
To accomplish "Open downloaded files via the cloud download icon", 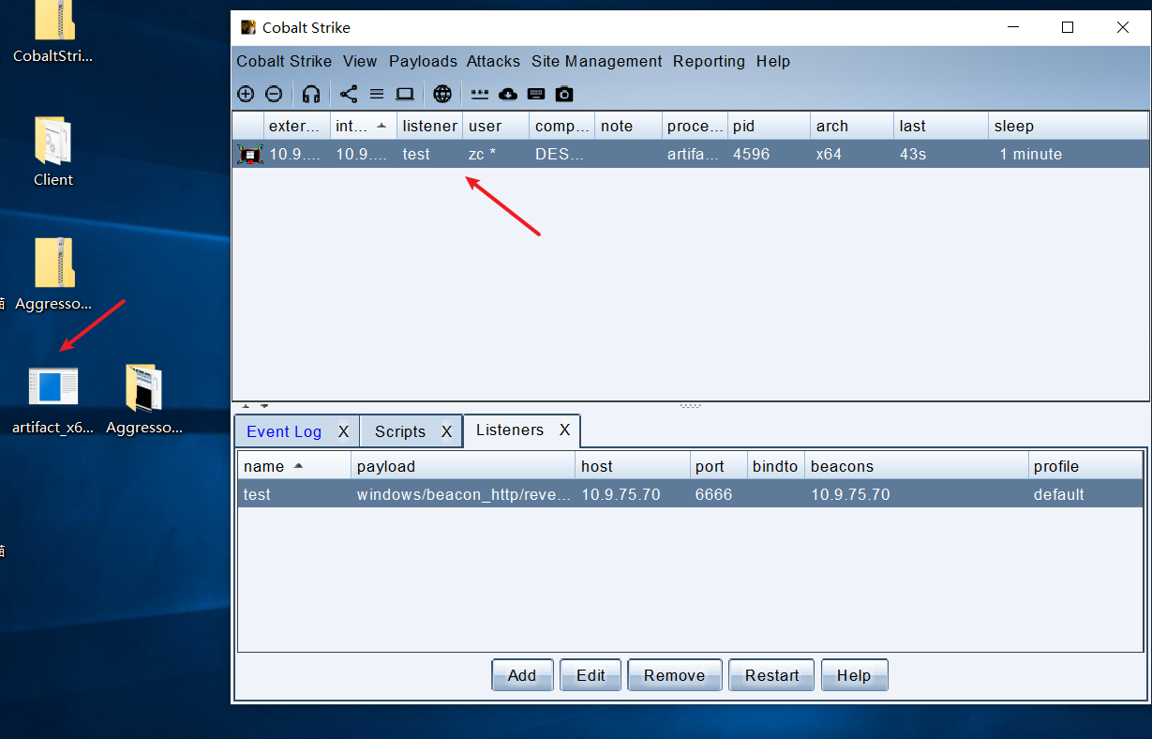I will (x=508, y=94).
